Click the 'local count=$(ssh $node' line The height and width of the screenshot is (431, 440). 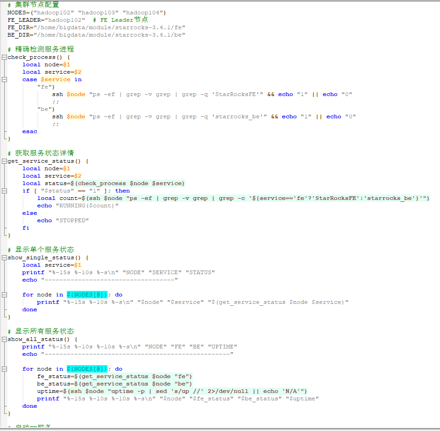coord(234,198)
